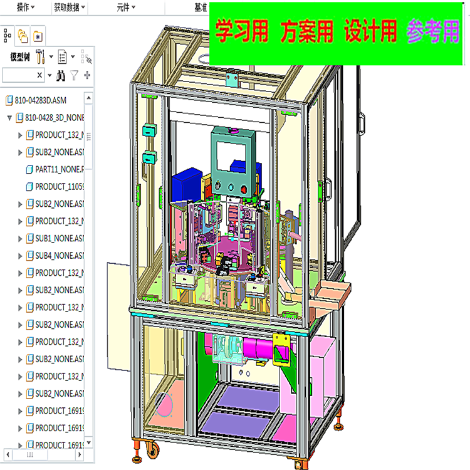The image size is (470, 470).
Task: Collapse the 810-0428_3D_NONE assembly node
Action: (x=9, y=118)
